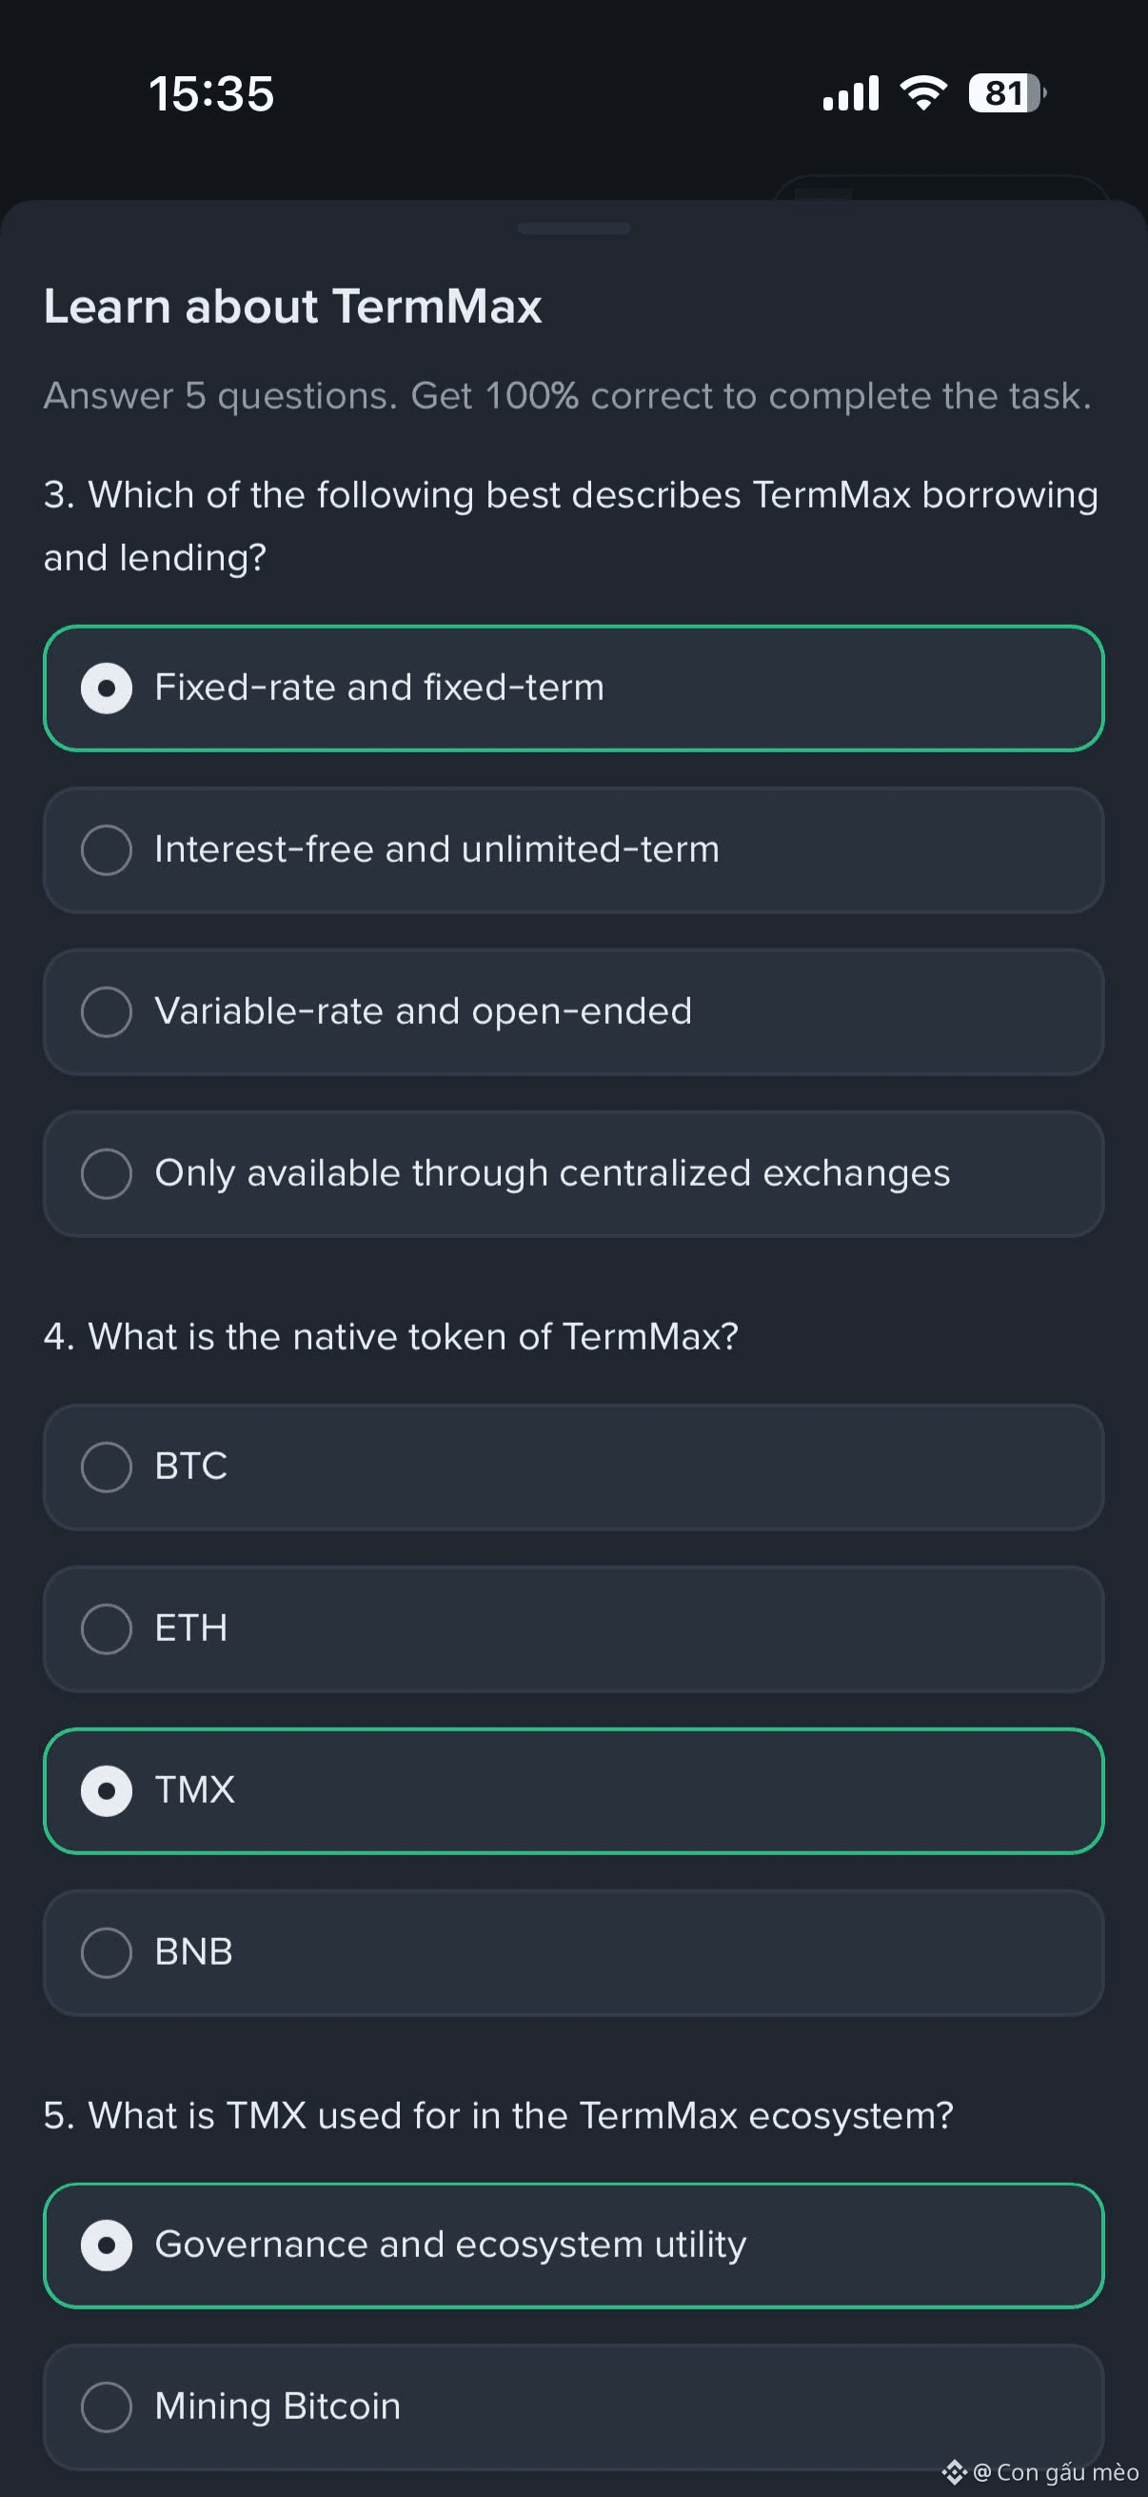Select the BNB answer option
The height and width of the screenshot is (2497, 1148).
click(x=573, y=1952)
